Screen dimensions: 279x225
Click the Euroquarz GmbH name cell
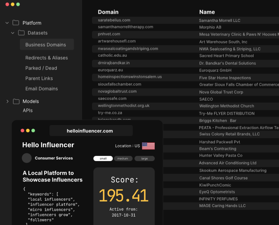click(x=215, y=71)
